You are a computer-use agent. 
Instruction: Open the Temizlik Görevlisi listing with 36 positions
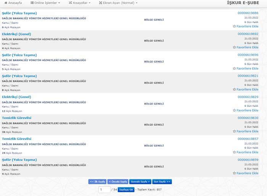tap(16, 118)
